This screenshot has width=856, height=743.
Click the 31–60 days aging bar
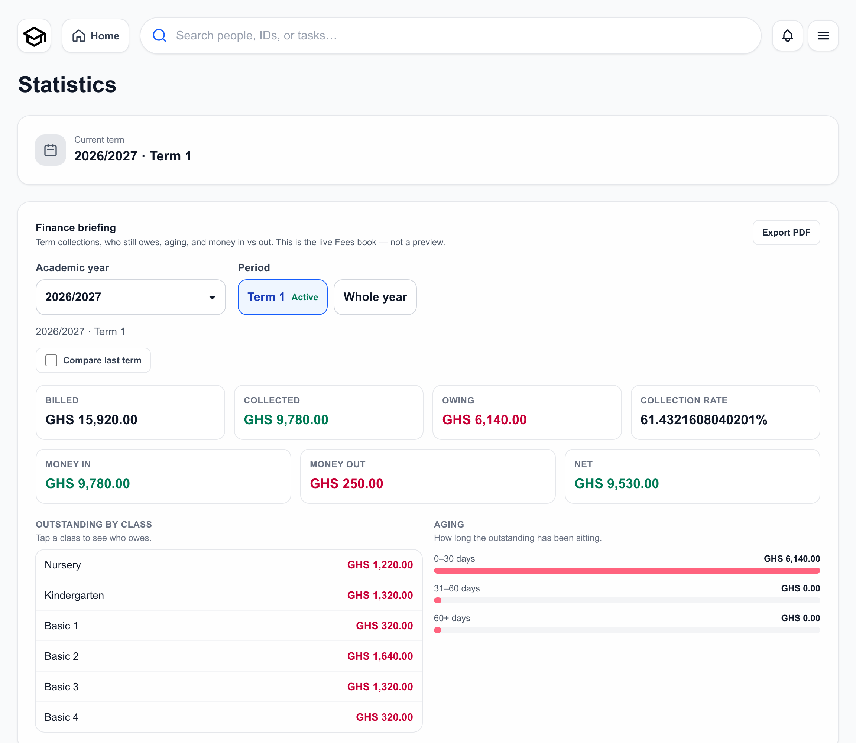[x=627, y=600]
